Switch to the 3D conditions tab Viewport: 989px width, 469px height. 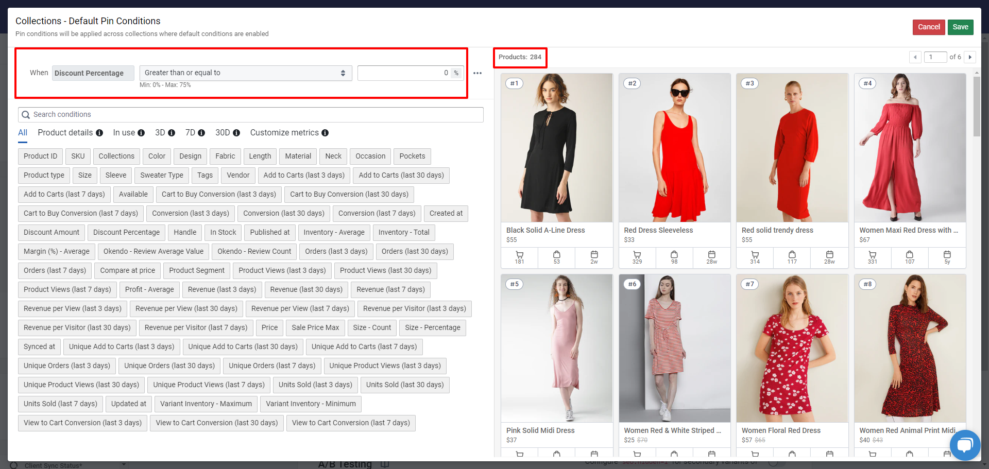coord(160,133)
